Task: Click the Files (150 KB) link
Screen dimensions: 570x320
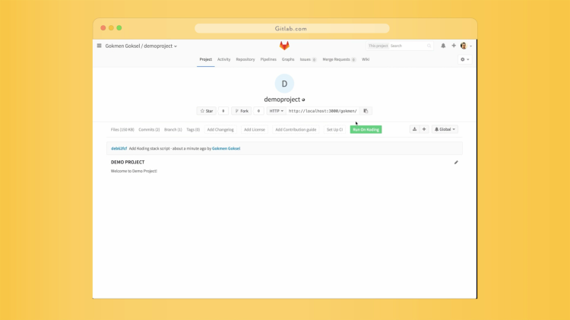Action: point(122,129)
